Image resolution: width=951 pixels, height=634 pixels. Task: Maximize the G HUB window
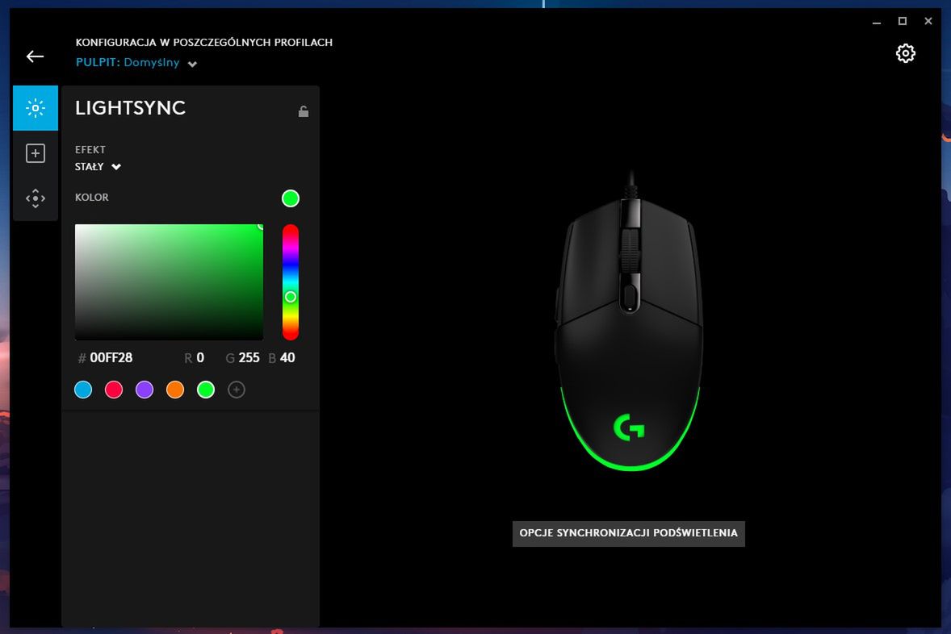pos(903,21)
